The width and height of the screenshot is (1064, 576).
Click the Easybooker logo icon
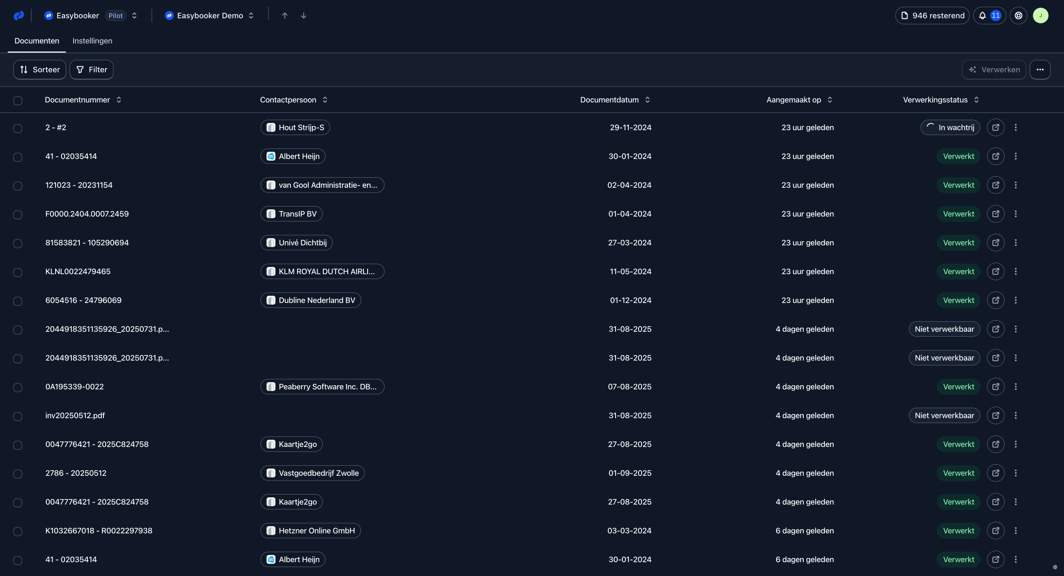click(19, 16)
